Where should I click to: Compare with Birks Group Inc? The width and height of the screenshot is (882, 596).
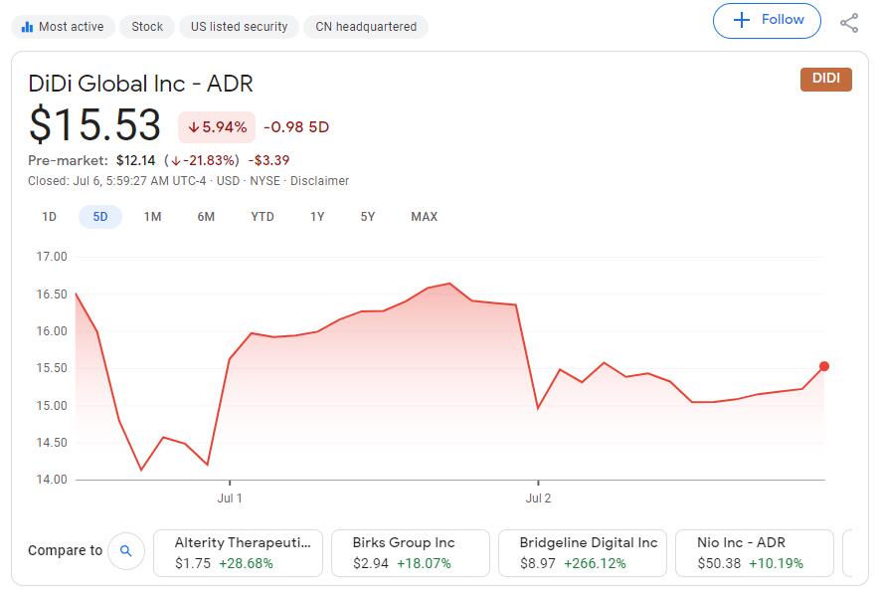[410, 553]
